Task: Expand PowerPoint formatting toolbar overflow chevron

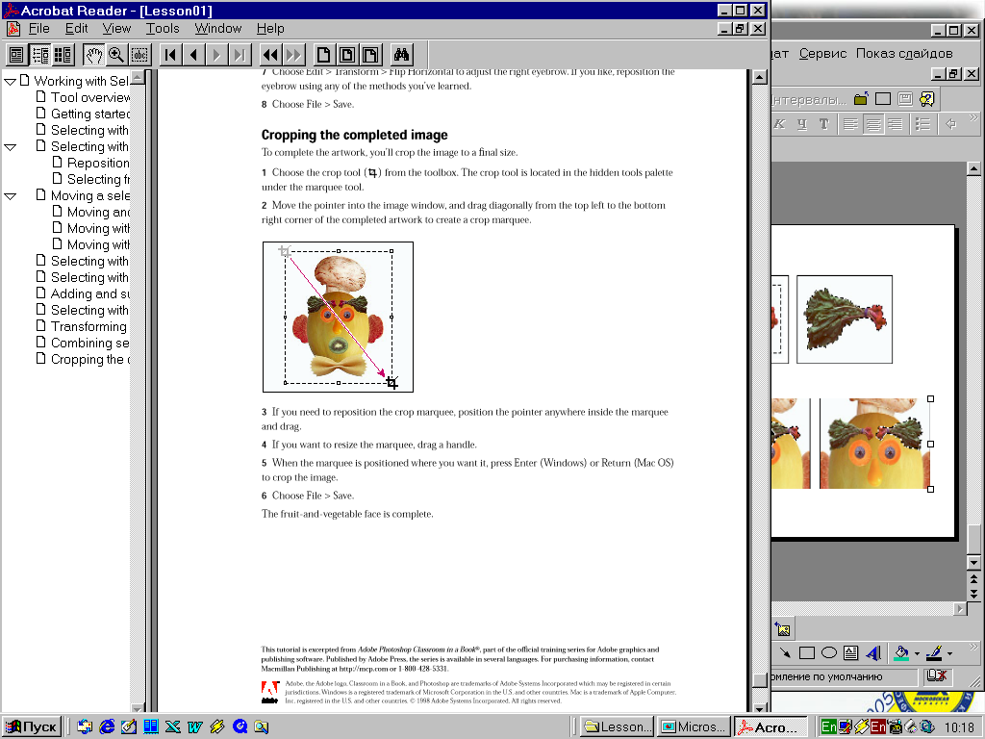Action: tap(973, 117)
